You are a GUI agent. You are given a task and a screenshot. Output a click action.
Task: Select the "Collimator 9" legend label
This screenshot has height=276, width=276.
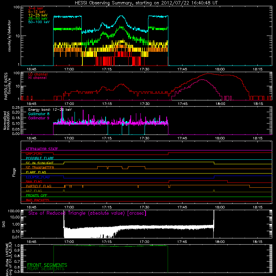(39, 118)
